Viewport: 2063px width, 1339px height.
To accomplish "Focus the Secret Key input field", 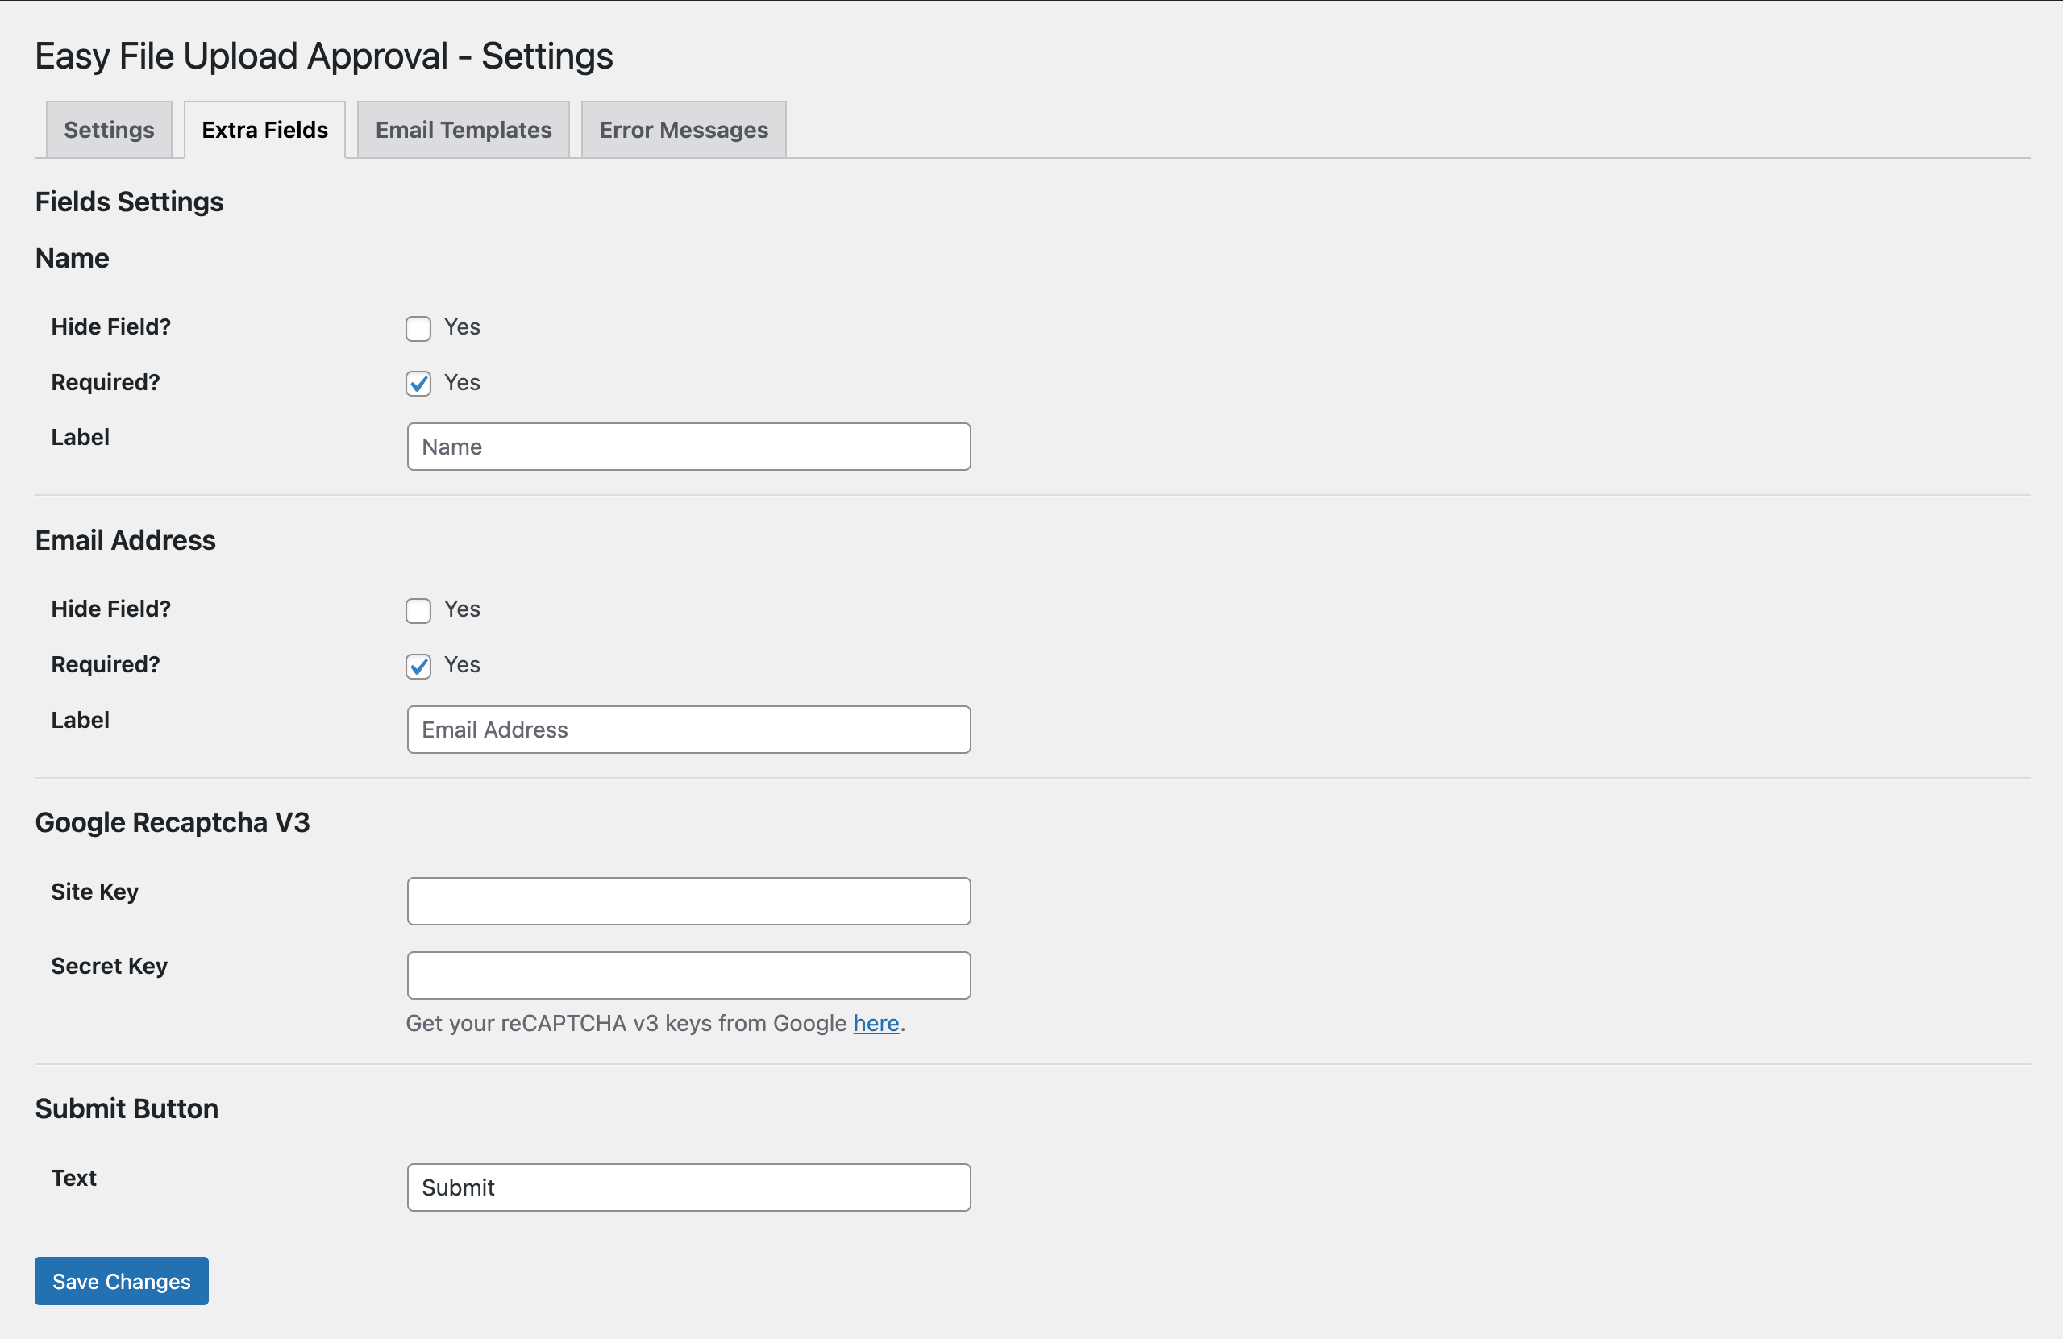I will click(688, 974).
